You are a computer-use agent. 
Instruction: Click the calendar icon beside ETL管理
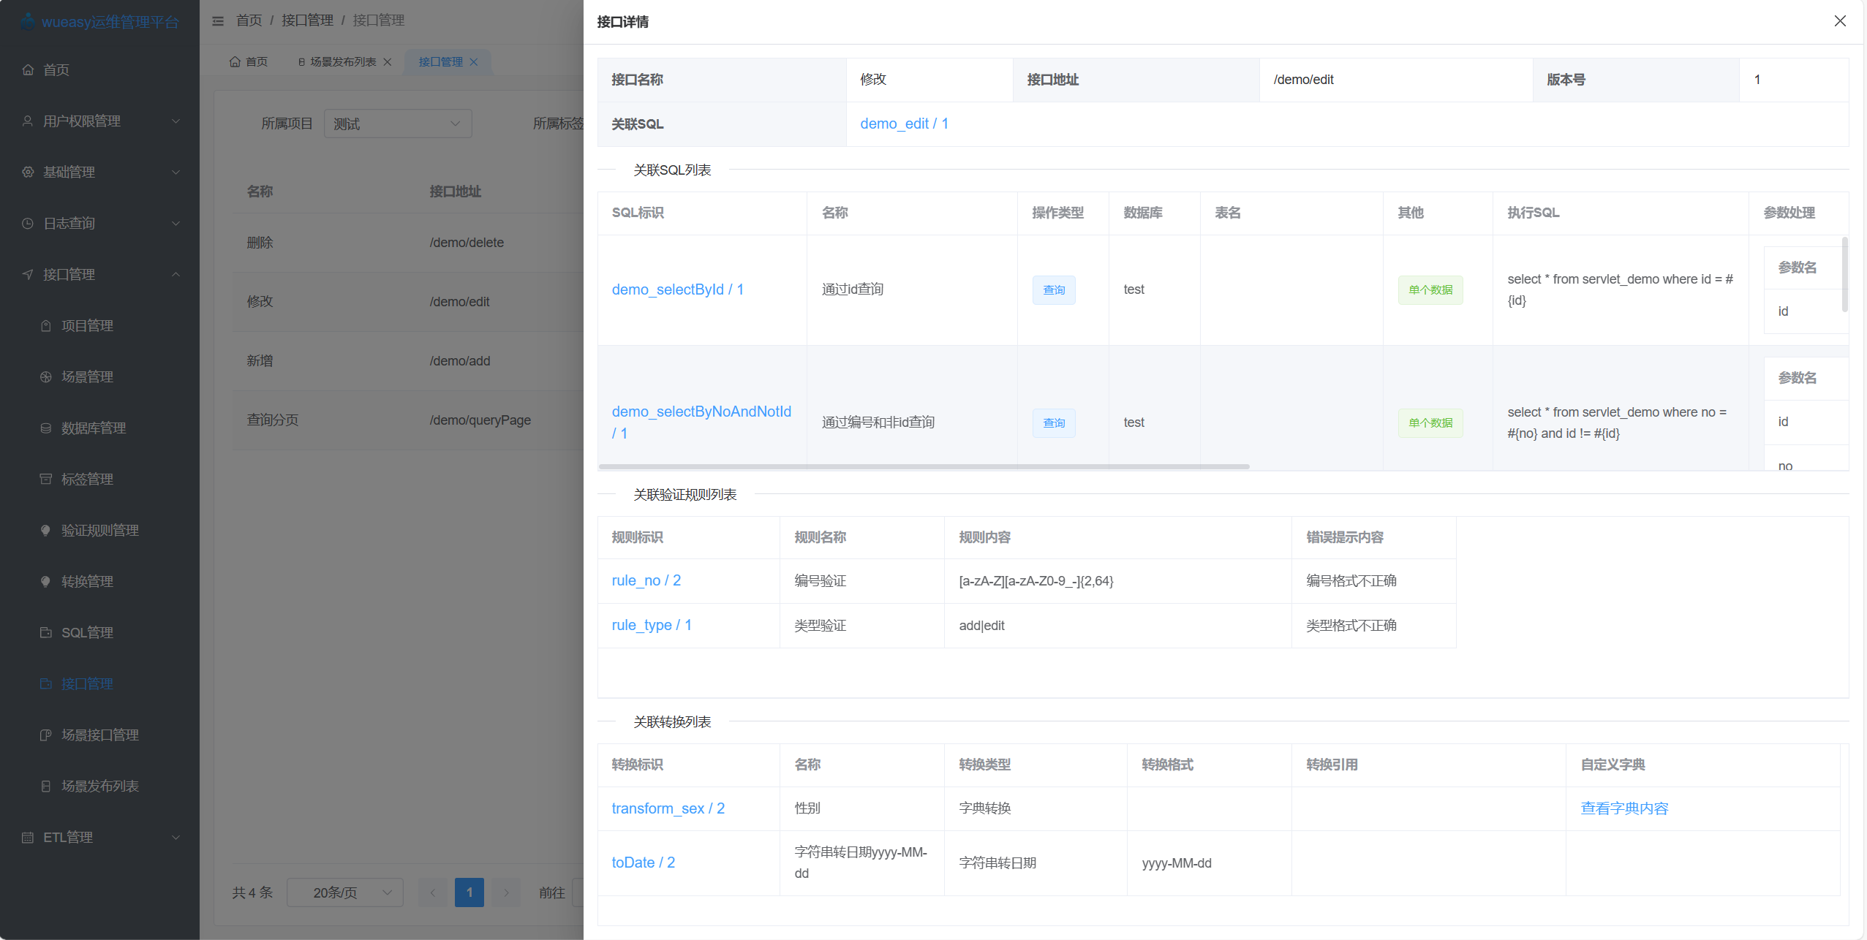click(x=28, y=838)
